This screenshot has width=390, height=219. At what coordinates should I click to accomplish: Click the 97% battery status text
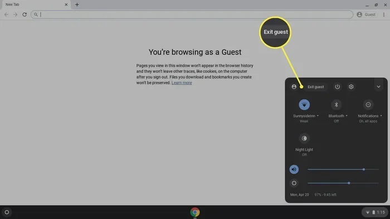pyautogui.click(x=325, y=195)
